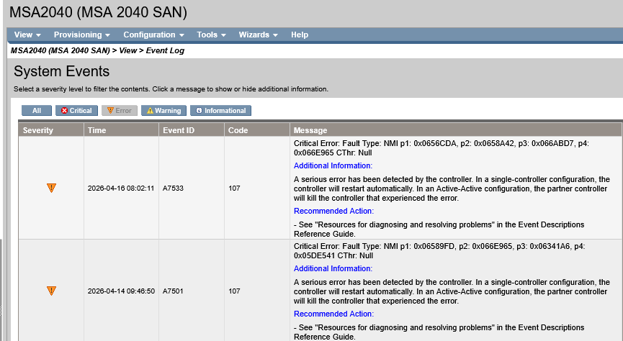623x341 pixels.
Task: Click Recommended Action in event A7533
Action: pyautogui.click(x=333, y=211)
